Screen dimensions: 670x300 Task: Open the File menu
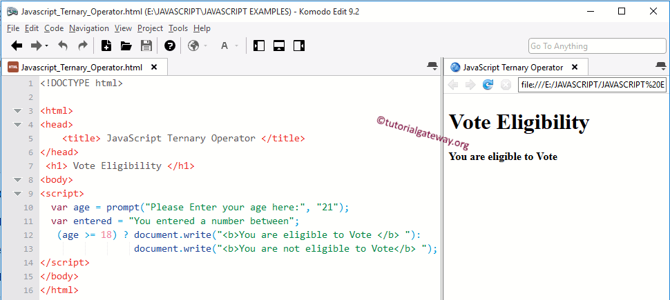13,28
